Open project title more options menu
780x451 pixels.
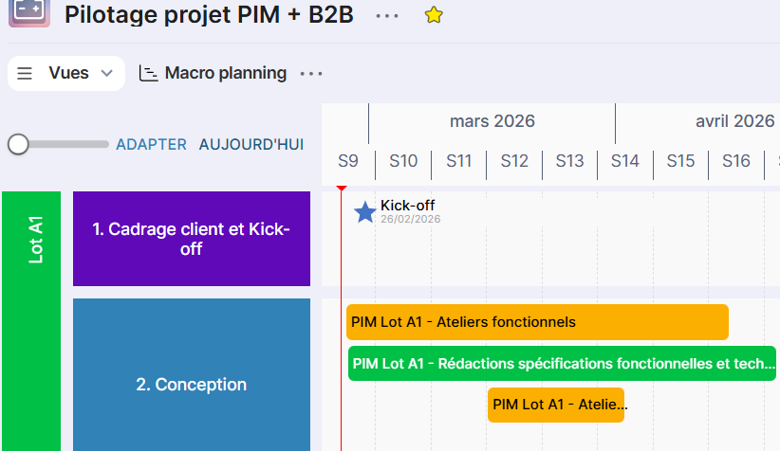click(x=387, y=16)
